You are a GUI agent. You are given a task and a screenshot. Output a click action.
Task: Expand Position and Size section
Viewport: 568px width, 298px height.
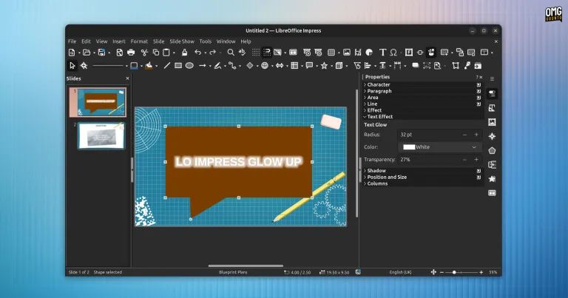click(386, 177)
